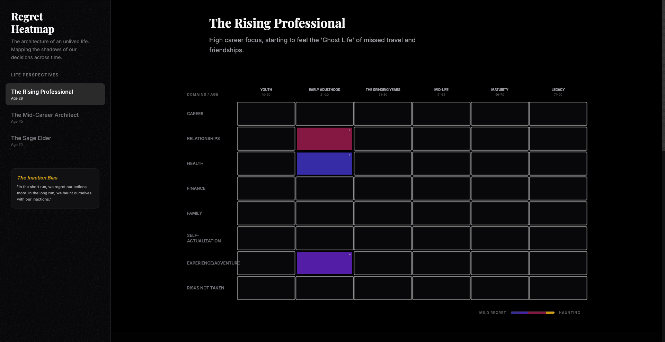Select Family cell under Youth
The width and height of the screenshot is (665, 342).
pos(266,213)
